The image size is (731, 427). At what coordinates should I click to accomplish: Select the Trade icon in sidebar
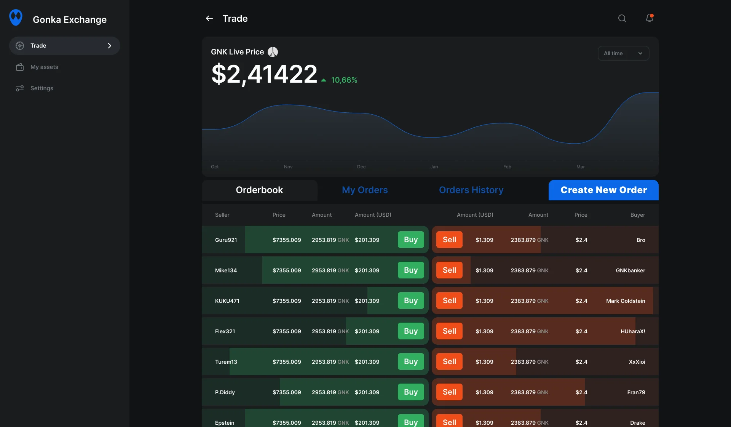(x=20, y=45)
